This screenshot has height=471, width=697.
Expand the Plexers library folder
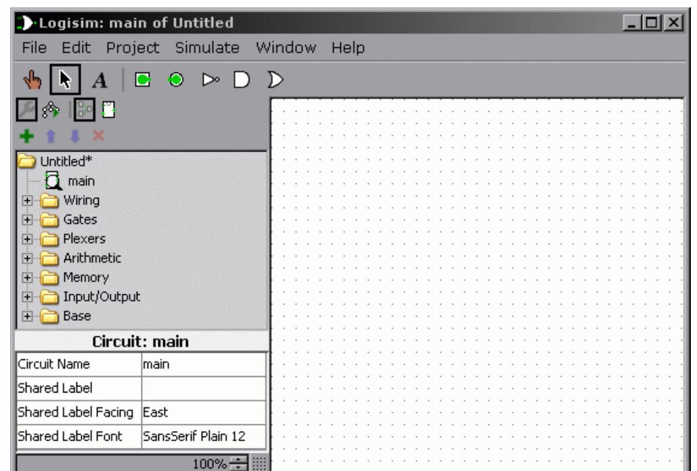(27, 239)
